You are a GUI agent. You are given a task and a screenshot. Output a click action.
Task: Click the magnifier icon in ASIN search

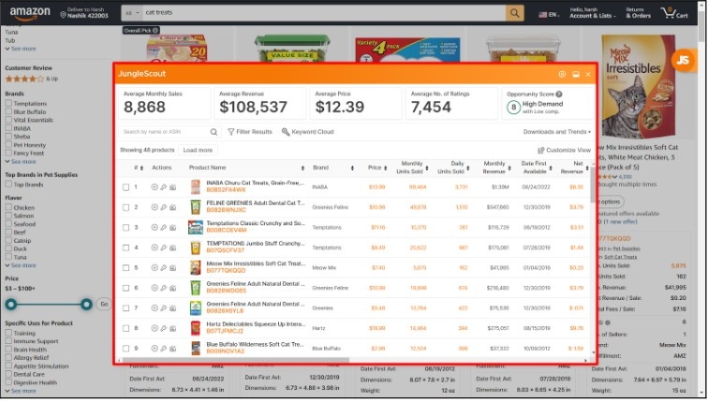point(214,132)
